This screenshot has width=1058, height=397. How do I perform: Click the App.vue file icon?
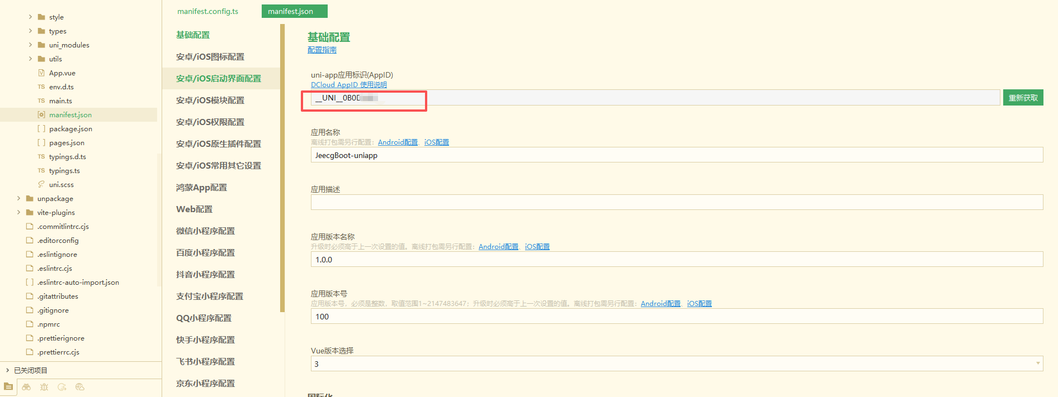41,73
